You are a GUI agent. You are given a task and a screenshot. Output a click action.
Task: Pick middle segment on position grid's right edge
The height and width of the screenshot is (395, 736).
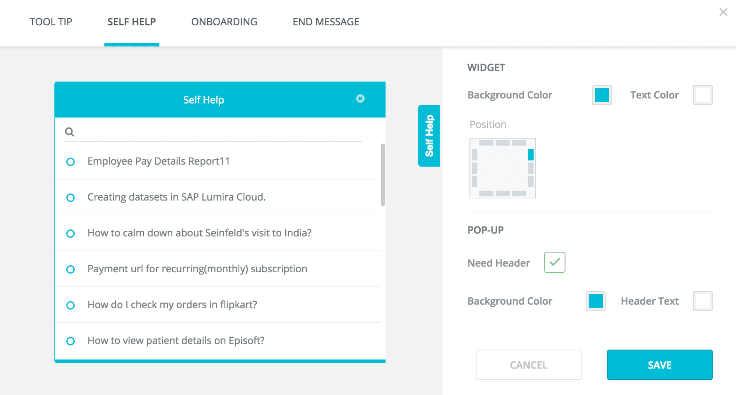[531, 168]
